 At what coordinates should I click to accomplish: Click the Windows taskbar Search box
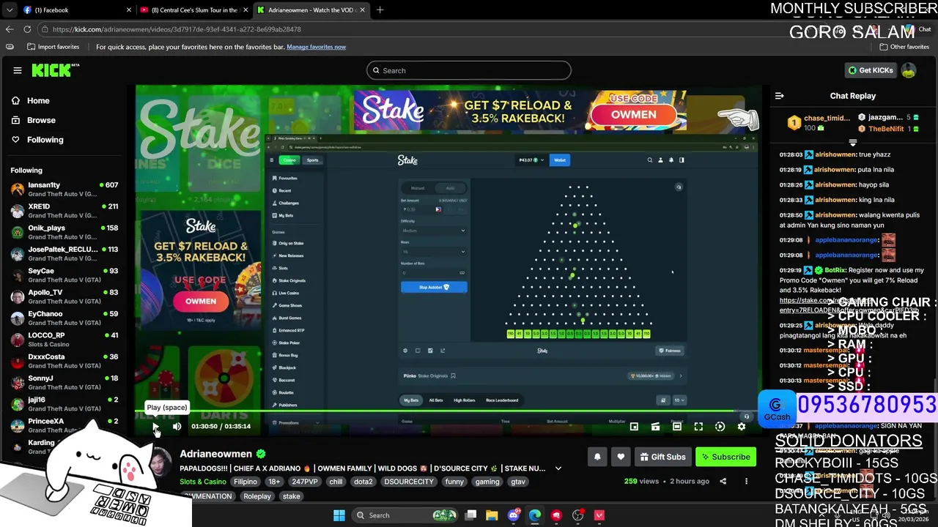pyautogui.click(x=405, y=515)
